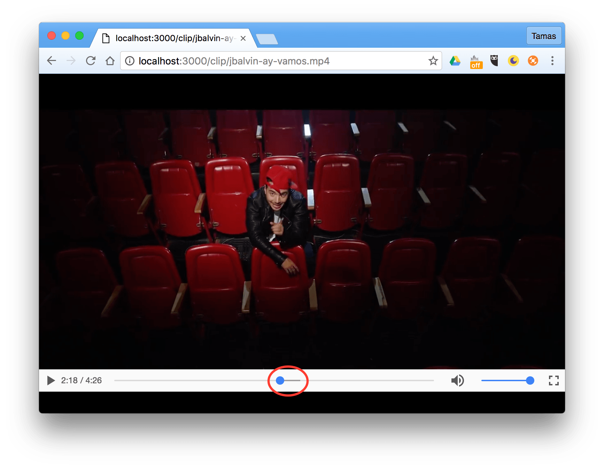Open the home page via house icon
604x469 pixels.
110,61
